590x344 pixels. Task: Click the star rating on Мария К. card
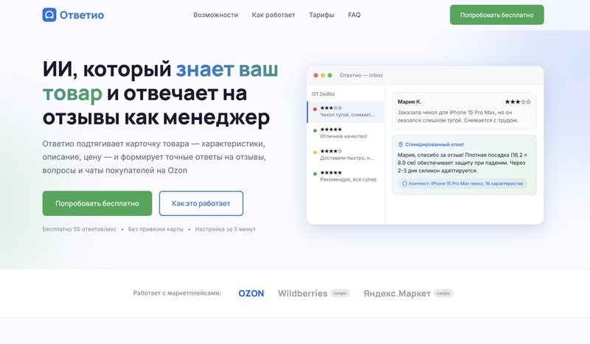518,102
